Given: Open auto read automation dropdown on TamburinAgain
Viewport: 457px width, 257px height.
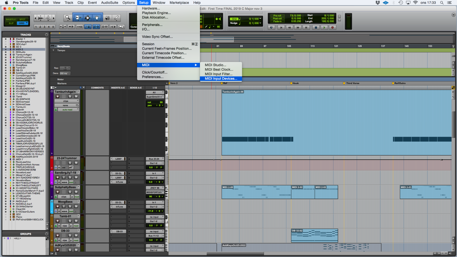Looking at the screenshot, I should coord(68,110).
